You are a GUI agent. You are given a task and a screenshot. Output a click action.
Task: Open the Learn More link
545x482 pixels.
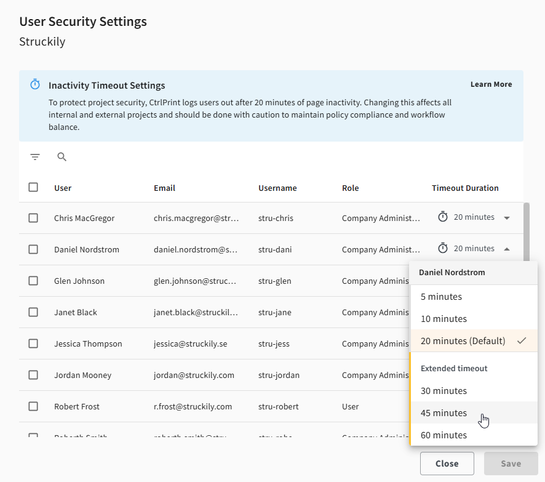491,84
